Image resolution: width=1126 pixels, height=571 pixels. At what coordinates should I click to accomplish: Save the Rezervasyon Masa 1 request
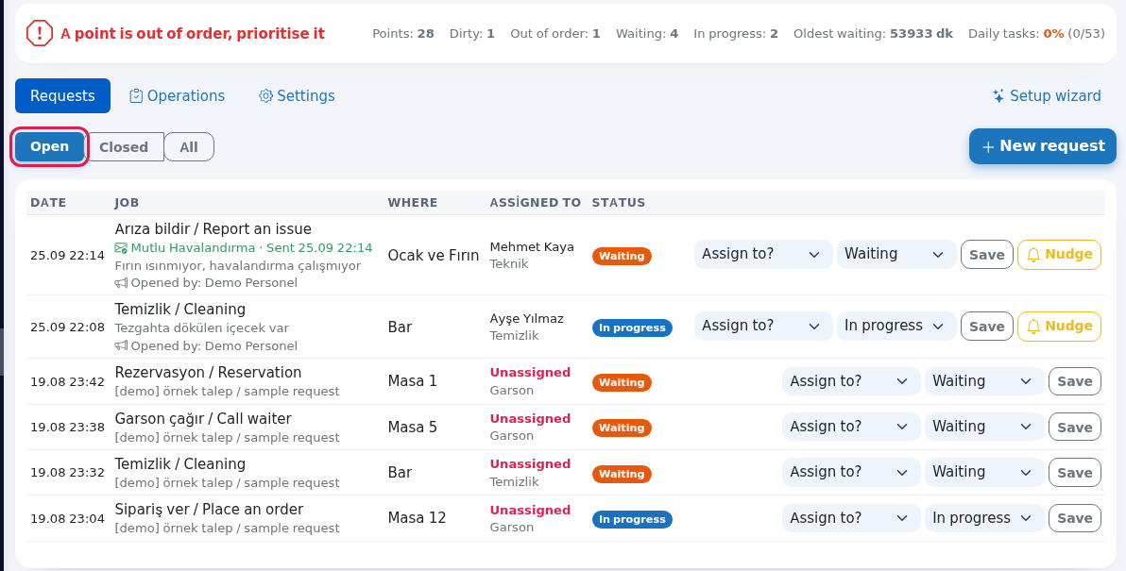[1075, 381]
